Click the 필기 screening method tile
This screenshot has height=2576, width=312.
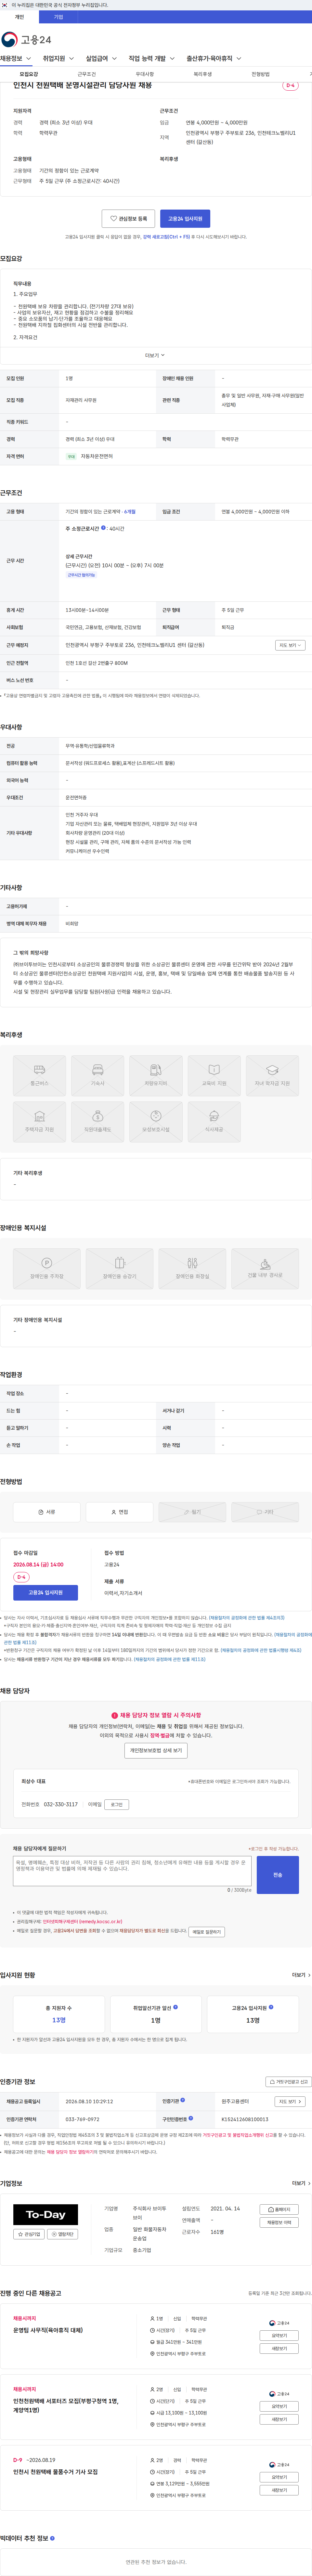click(x=192, y=1512)
